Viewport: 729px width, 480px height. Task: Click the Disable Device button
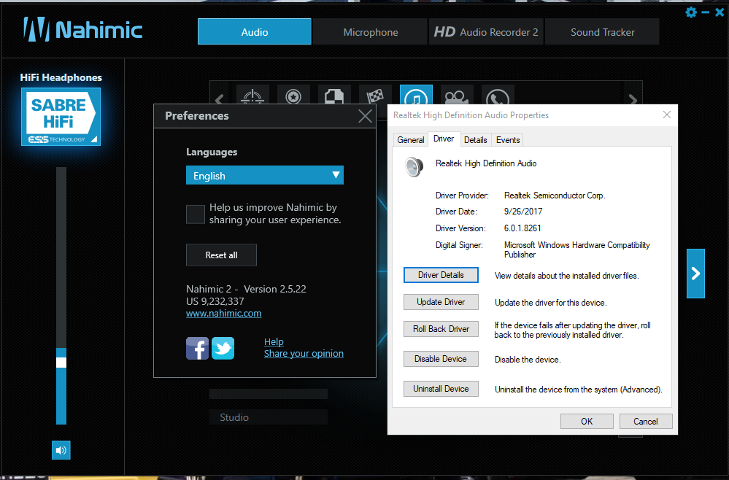(441, 359)
